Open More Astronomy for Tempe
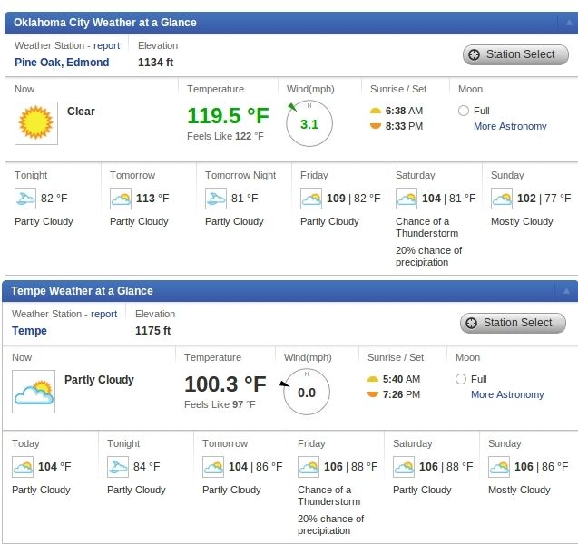Viewport: 578px width, 544px height. coord(507,394)
